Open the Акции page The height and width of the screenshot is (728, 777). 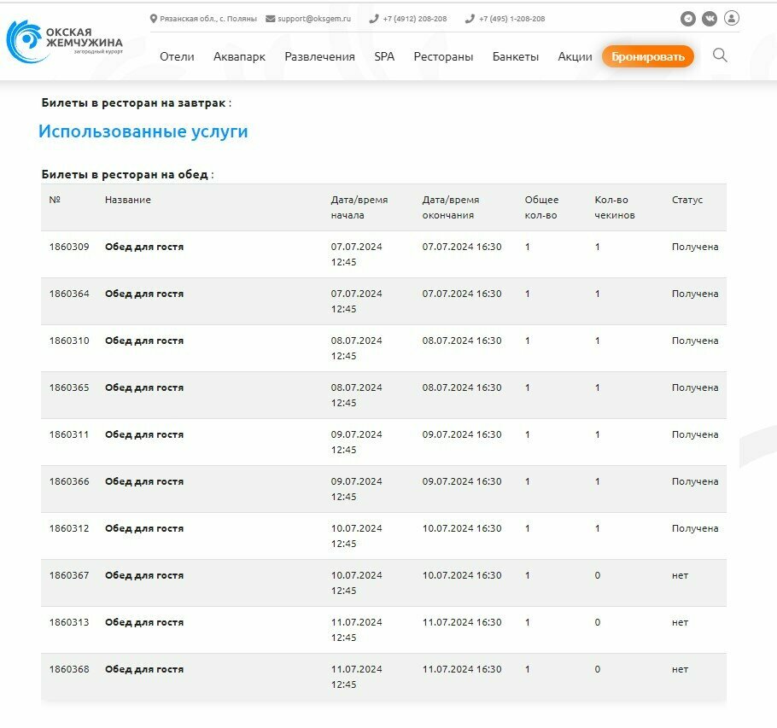575,56
